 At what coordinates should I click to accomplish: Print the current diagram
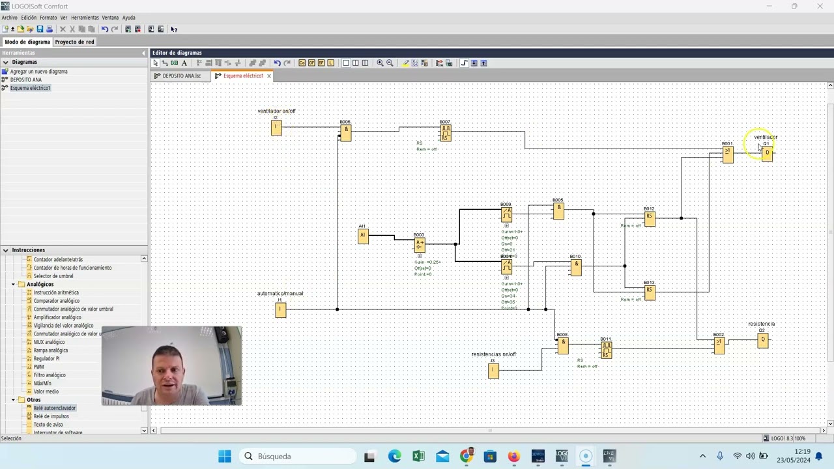point(49,29)
